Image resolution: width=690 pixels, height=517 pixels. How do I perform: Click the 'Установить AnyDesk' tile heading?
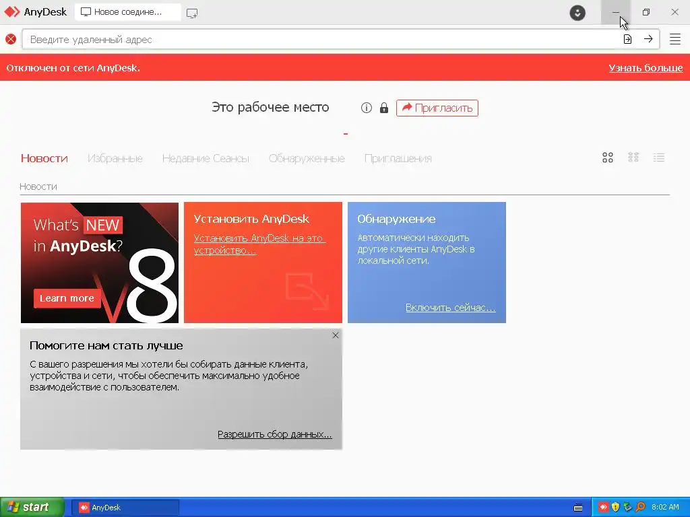(x=252, y=219)
